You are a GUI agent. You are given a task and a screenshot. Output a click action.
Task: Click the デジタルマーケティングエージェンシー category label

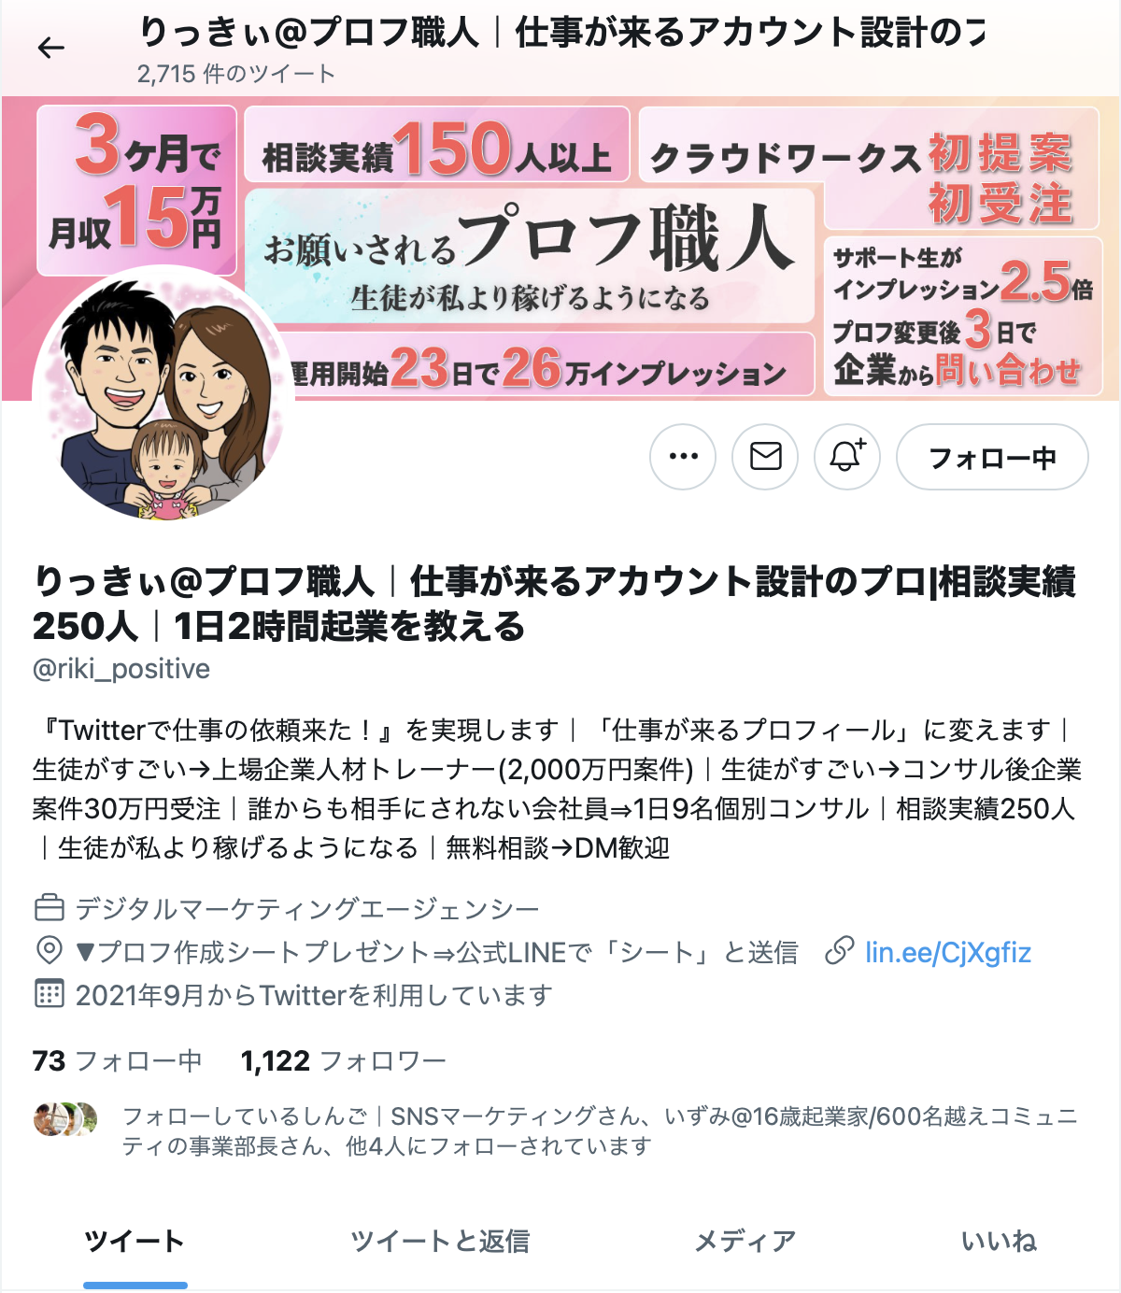(x=307, y=908)
